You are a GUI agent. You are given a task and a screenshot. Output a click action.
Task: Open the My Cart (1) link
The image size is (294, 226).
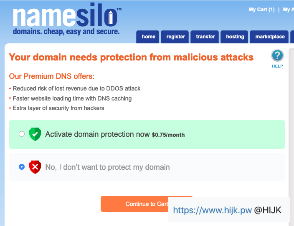tap(261, 10)
